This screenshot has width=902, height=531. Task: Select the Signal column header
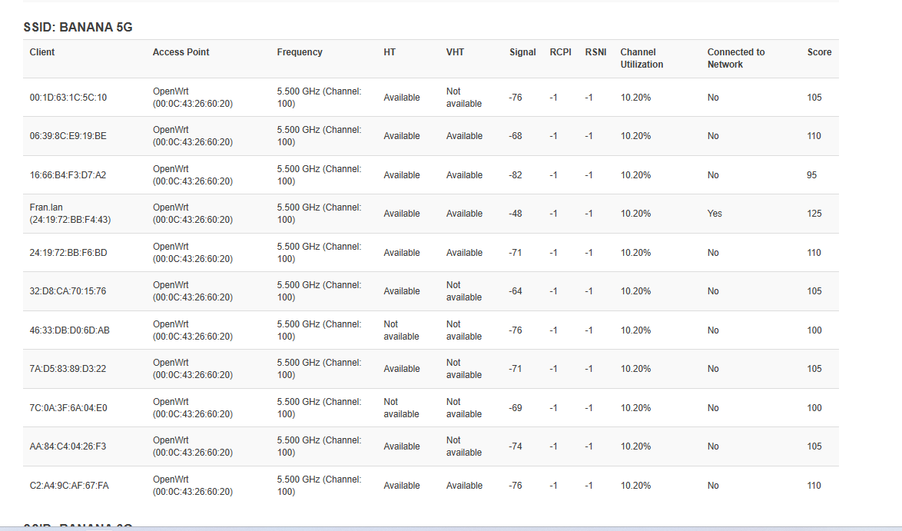[522, 52]
